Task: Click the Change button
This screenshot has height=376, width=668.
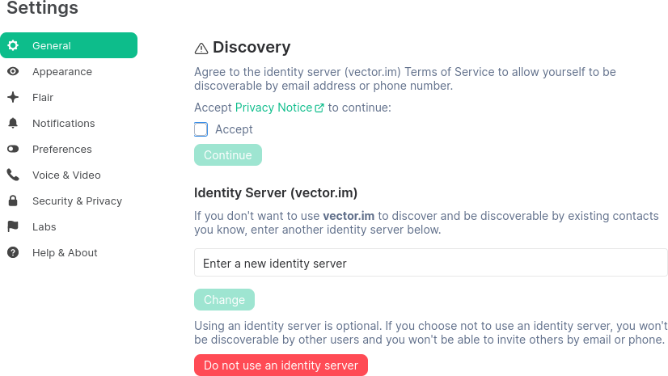Action: pyautogui.click(x=224, y=300)
